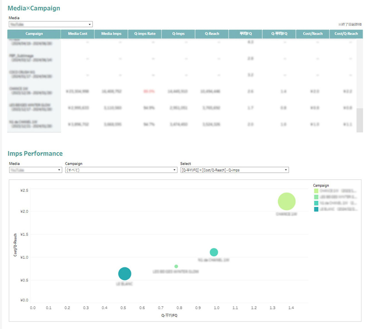368x329 pixels.
Task: Click the light green legend swatch
Action: point(316,191)
